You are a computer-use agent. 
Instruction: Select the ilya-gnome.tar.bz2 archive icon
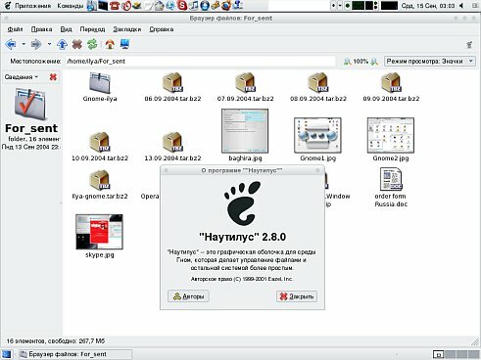pyautogui.click(x=100, y=180)
